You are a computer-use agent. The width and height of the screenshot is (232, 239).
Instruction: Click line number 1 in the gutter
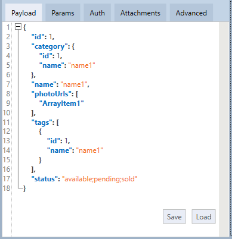point(8,27)
